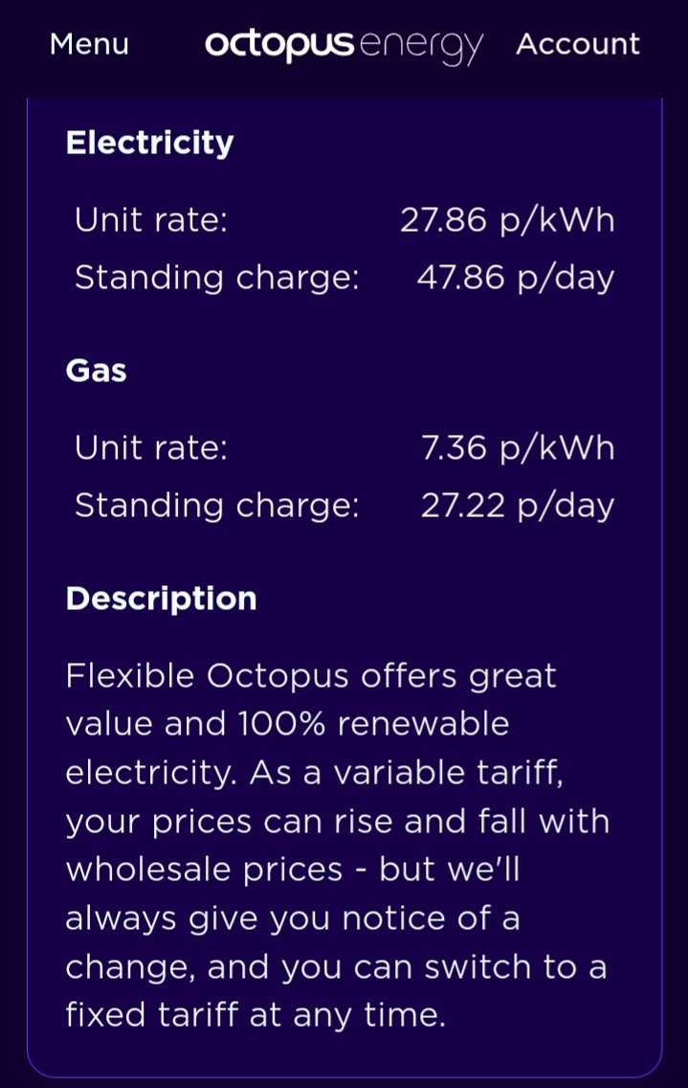The height and width of the screenshot is (1088, 688).
Task: Open the Menu in header
Action: coord(89,44)
